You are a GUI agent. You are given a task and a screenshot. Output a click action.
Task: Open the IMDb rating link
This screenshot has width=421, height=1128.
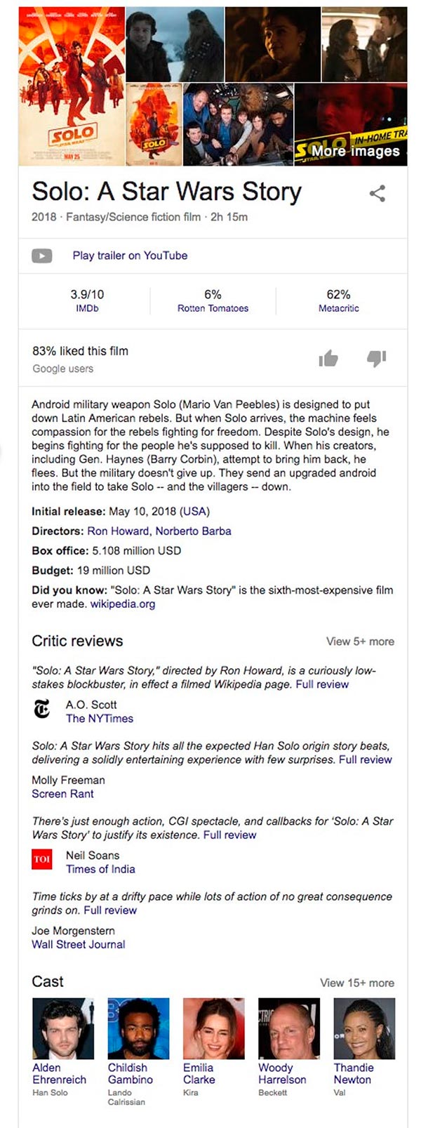(87, 308)
